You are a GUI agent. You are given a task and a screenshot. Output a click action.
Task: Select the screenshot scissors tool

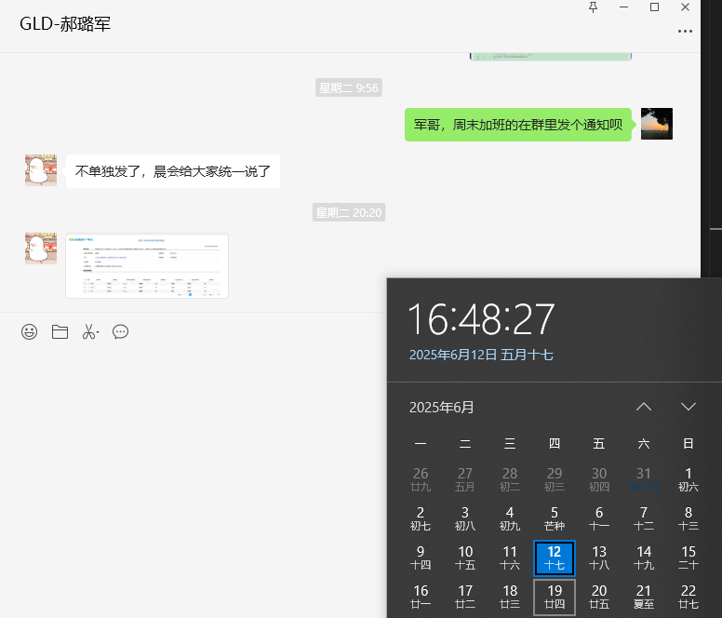coord(89,332)
